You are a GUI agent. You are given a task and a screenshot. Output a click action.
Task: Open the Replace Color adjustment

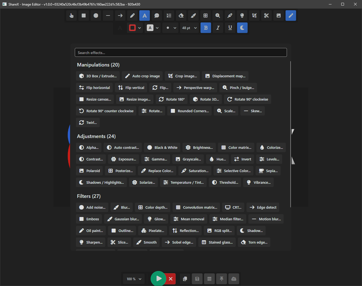pyautogui.click(x=157, y=171)
